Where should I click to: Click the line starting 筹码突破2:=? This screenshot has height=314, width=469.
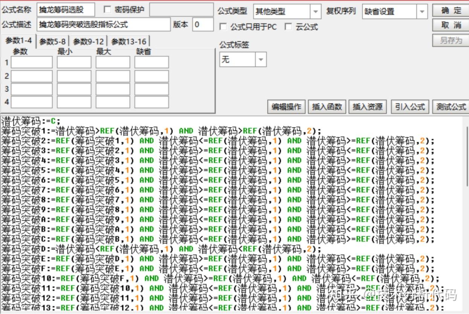[218, 141]
